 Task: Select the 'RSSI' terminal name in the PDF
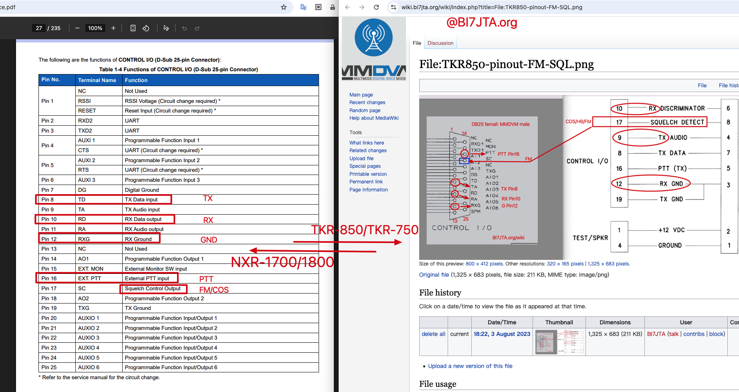(x=85, y=101)
